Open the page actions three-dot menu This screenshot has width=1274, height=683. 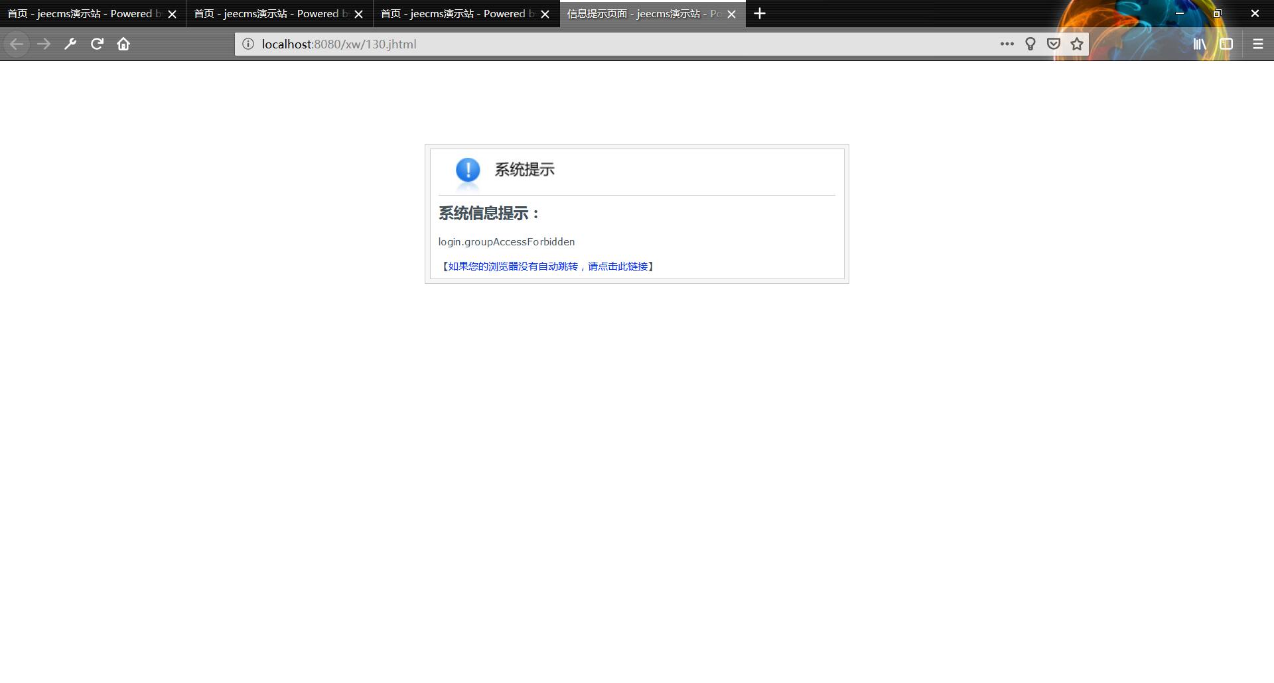click(x=1007, y=44)
